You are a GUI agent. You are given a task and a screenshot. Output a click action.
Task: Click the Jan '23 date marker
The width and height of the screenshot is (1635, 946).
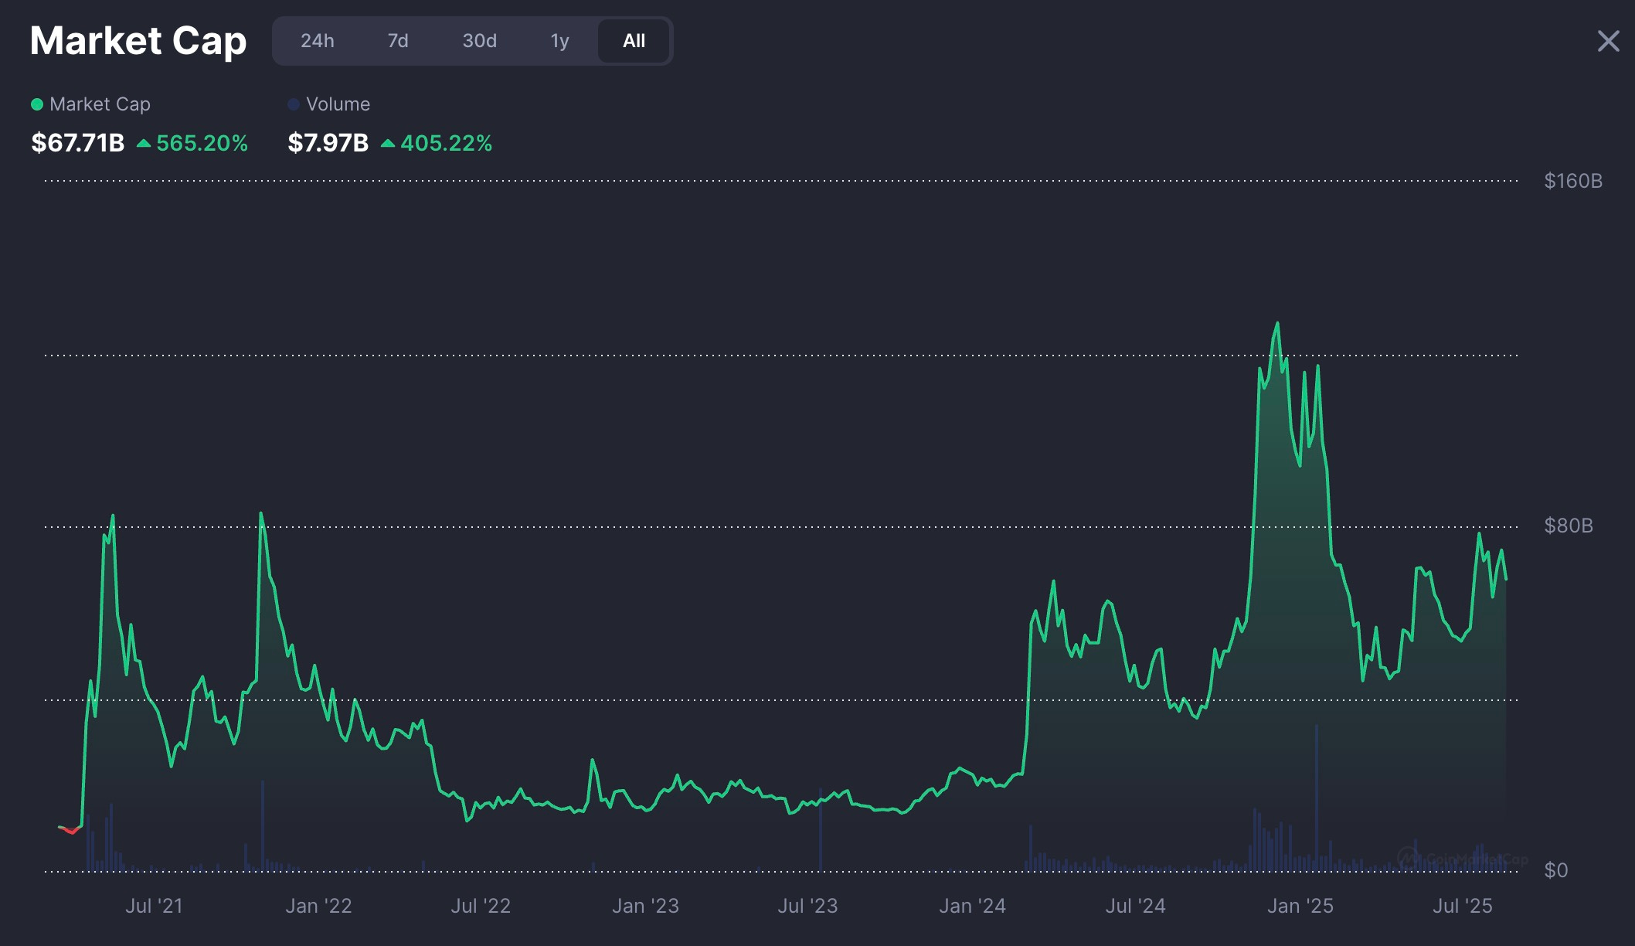[645, 906]
